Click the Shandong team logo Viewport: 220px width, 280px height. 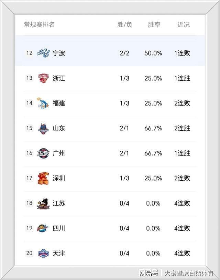pyautogui.click(x=43, y=128)
